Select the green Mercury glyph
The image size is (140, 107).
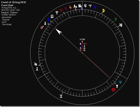(116, 19)
